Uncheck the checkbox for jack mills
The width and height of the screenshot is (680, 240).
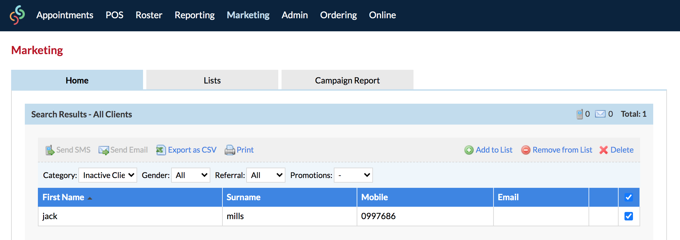coord(629,216)
